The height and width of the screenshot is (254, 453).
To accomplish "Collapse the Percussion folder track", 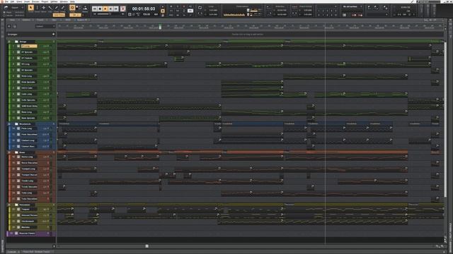I will point(9,205).
